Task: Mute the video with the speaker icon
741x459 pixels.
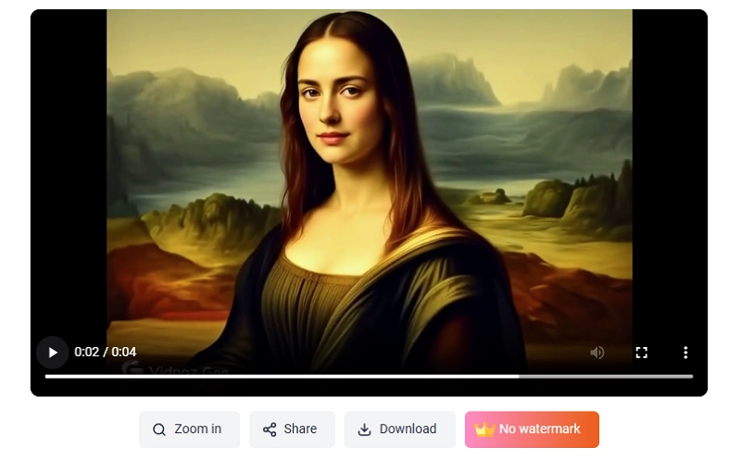Action: [x=597, y=353]
